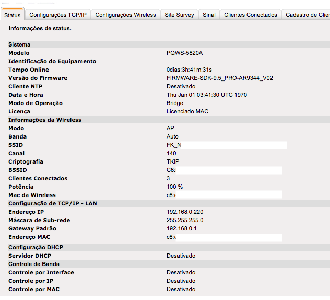The width and height of the screenshot is (330, 300).
Task: Click the model value PQWS-5820A
Action: (184, 53)
